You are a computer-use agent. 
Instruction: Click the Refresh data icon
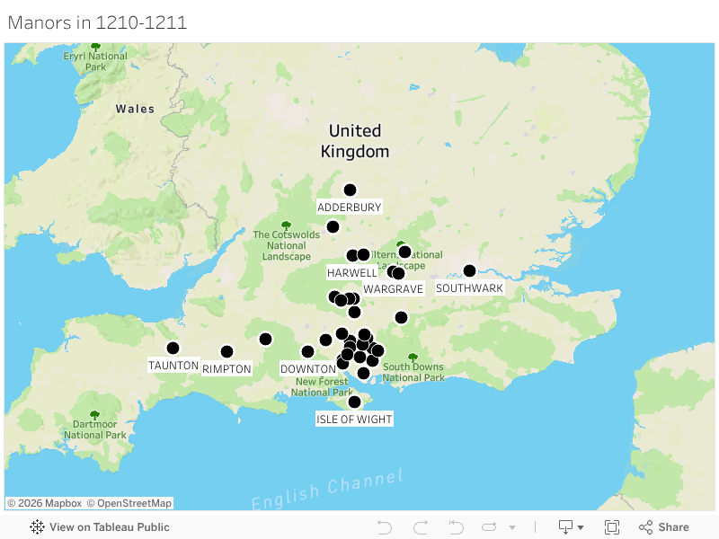pyautogui.click(x=489, y=527)
